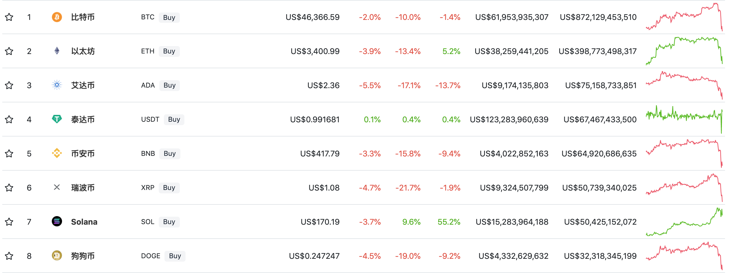This screenshot has width=733, height=273.
Task: Click the Dogecoin logo icon
Action: [57, 255]
